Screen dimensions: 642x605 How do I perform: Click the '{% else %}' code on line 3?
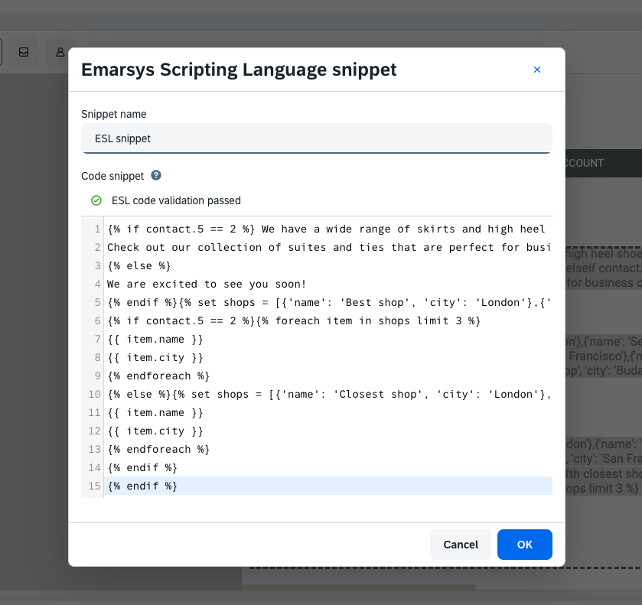(139, 266)
